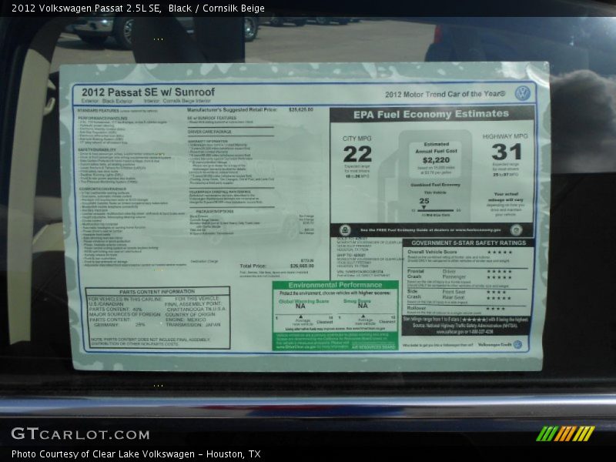
Task: Click the EPA seal icon in the fuel bar
Action: coord(345,229)
